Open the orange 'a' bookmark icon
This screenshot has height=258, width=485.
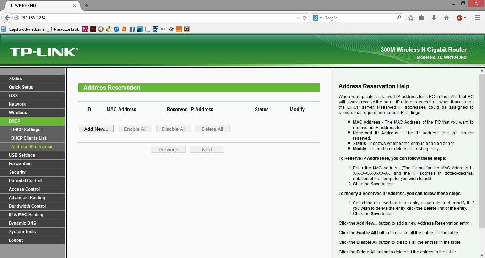click(124, 29)
